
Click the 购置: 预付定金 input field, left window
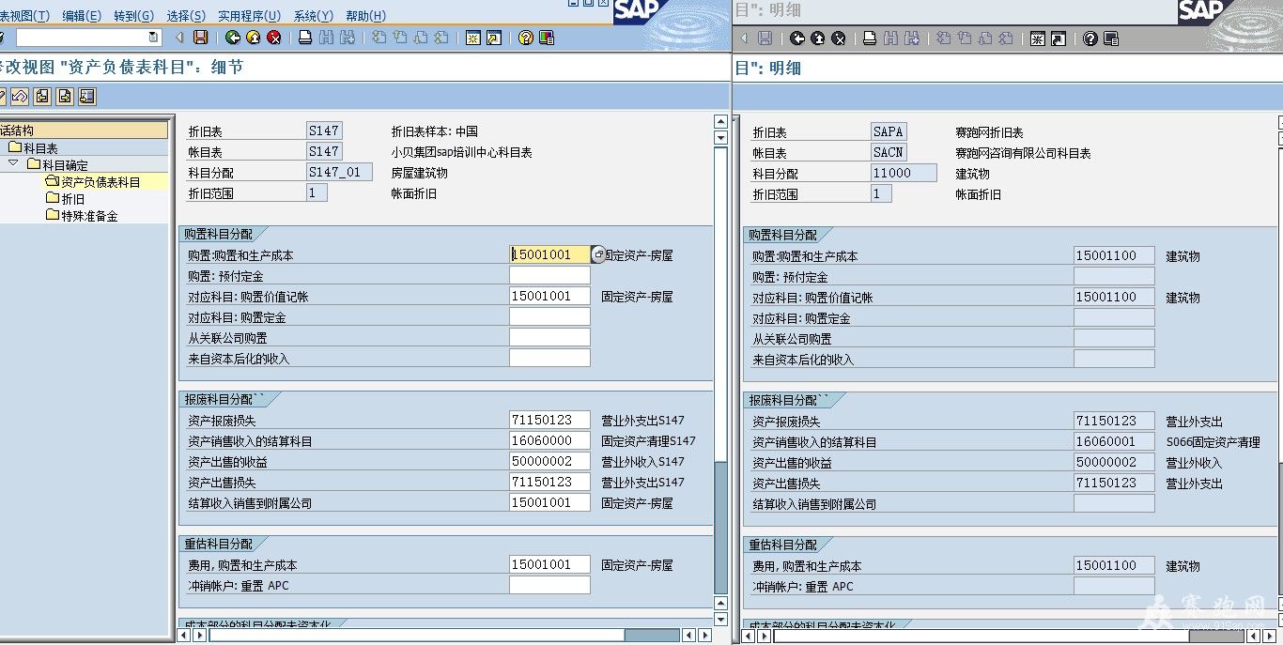click(549, 275)
